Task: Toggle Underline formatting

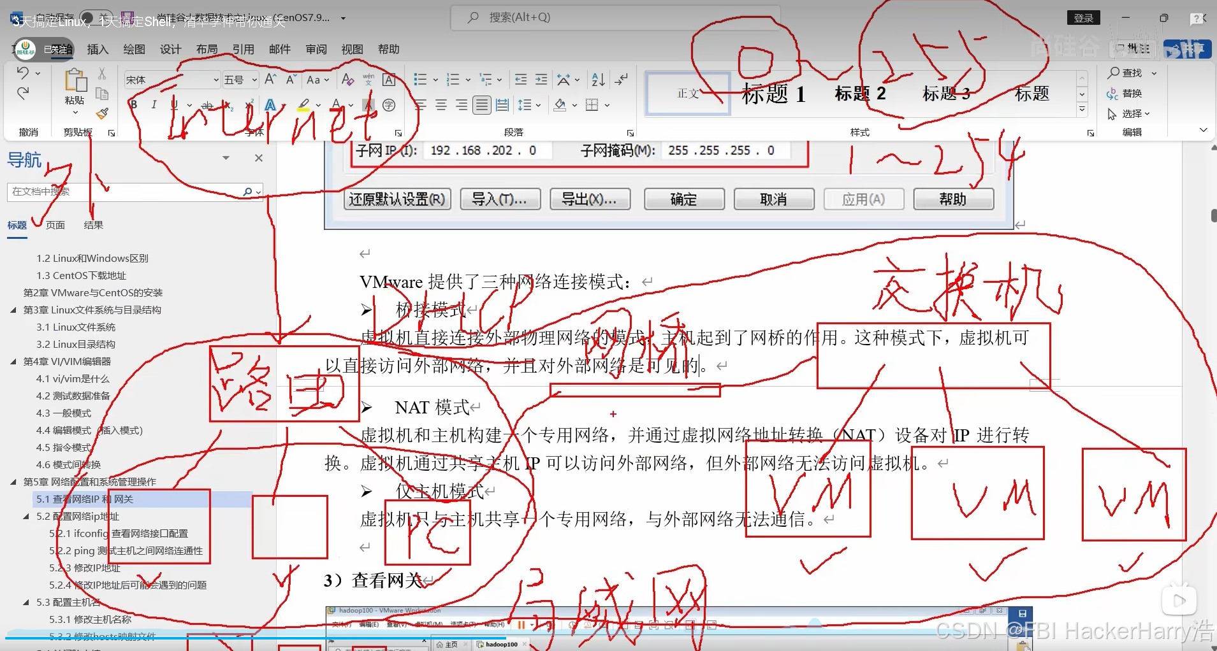Action: 174,105
